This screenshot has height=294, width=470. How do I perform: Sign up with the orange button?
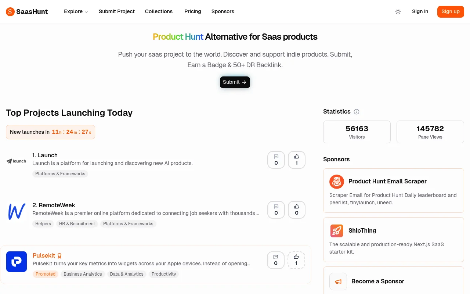point(451,12)
